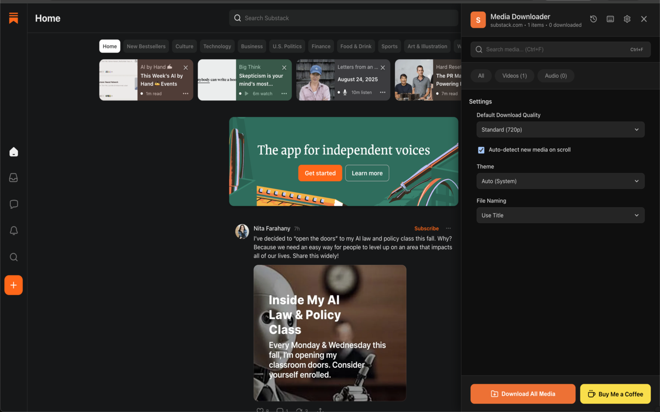Click Download All Media button
660x412 pixels.
coord(523,394)
